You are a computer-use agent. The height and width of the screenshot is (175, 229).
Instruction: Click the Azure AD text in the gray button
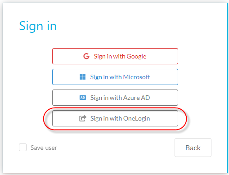click(x=136, y=98)
